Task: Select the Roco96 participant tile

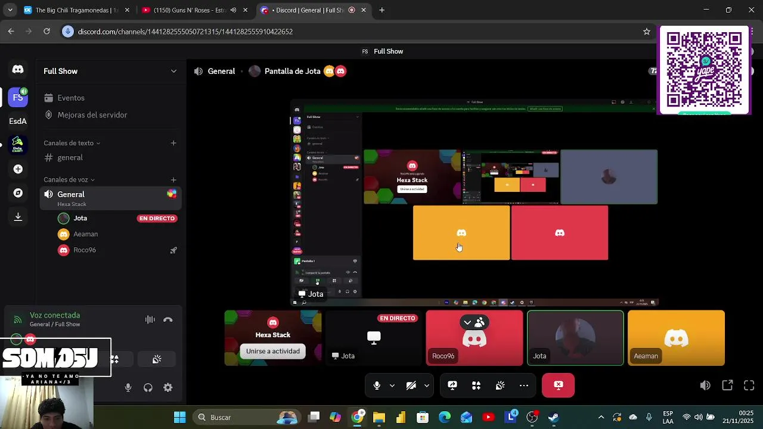Action: (x=474, y=338)
